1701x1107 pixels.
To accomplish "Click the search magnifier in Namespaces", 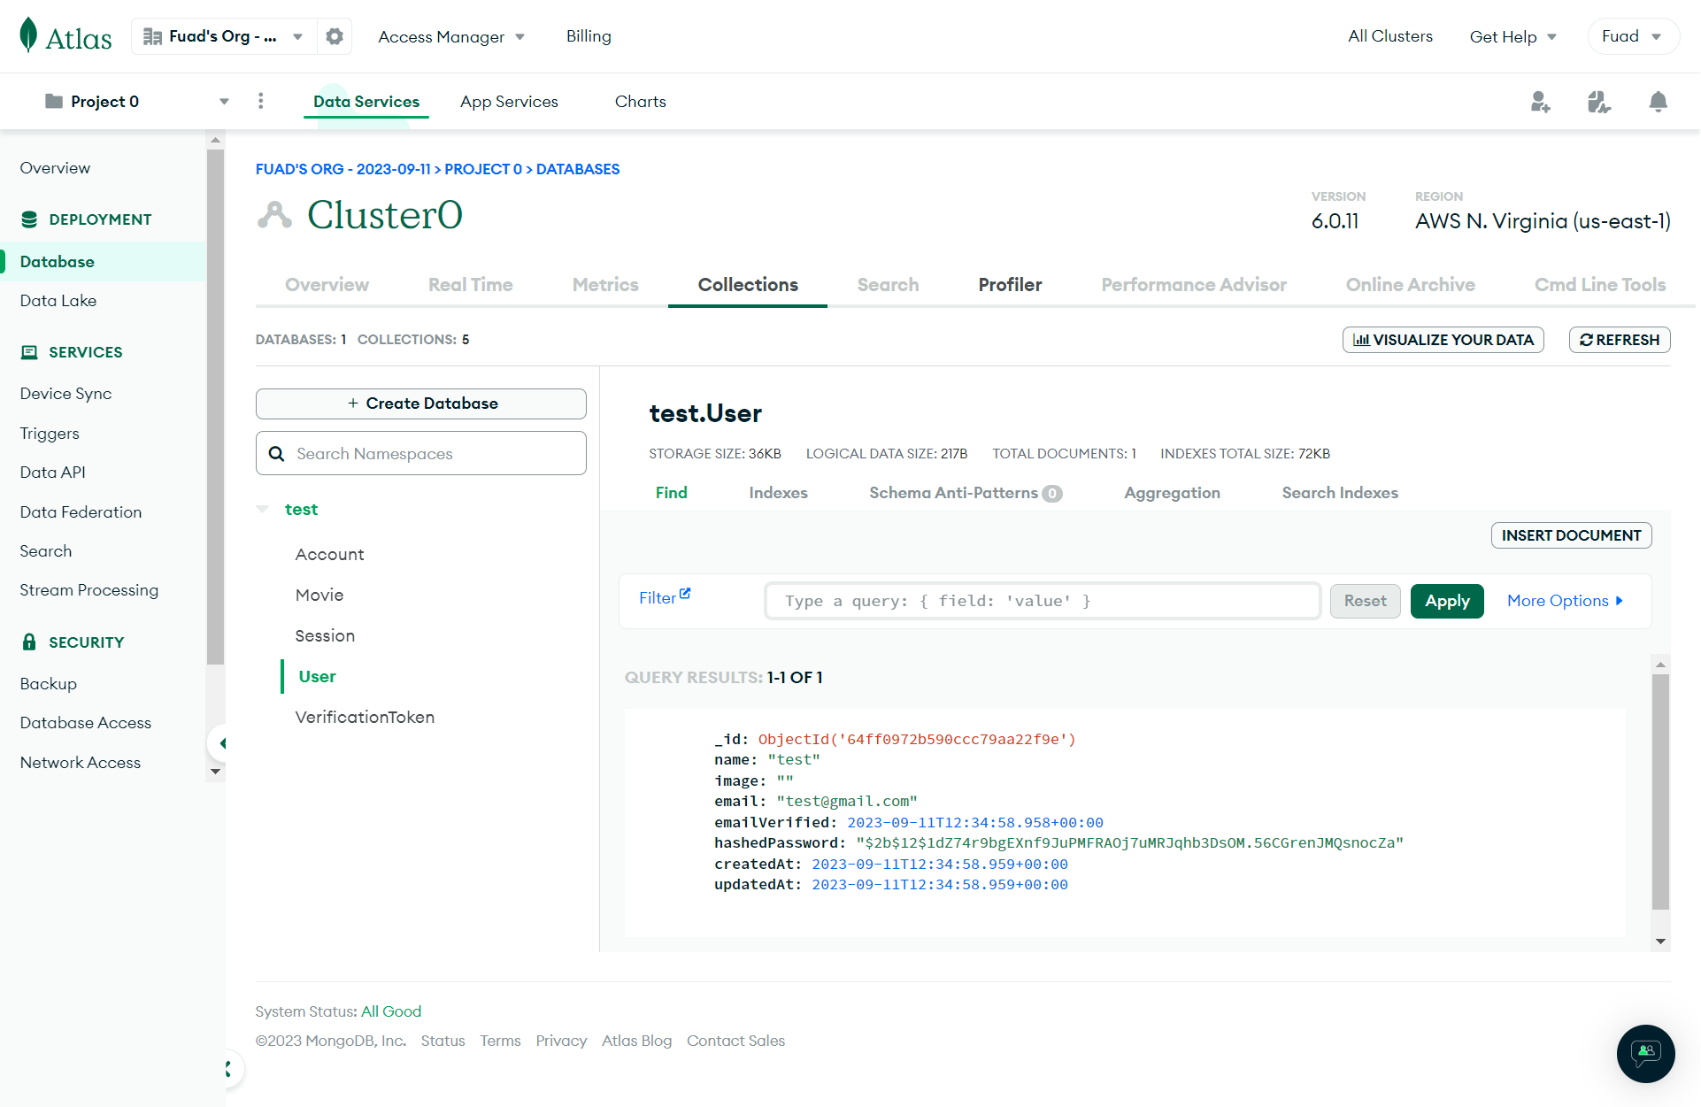I will click(x=277, y=454).
